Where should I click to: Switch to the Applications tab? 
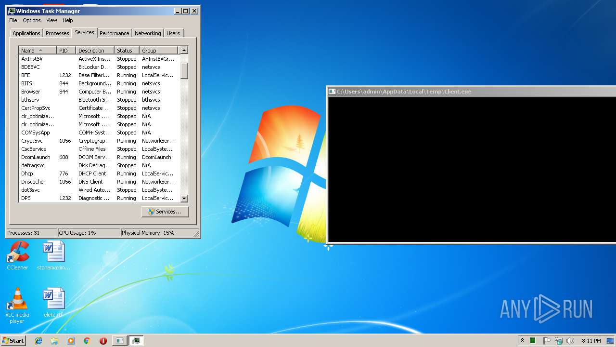pyautogui.click(x=26, y=33)
